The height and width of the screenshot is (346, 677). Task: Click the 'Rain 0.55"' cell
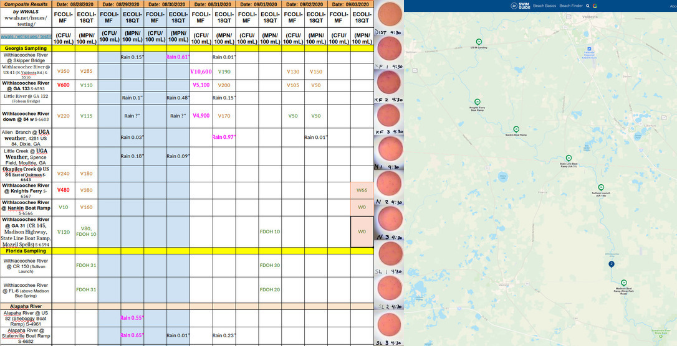pyautogui.click(x=132, y=318)
